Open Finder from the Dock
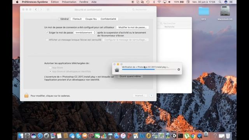This screenshot has width=249, height=140. click(21, 136)
